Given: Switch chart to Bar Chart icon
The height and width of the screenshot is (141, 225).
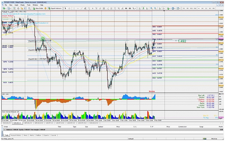Looking at the screenshot, I should (x=140, y=8).
